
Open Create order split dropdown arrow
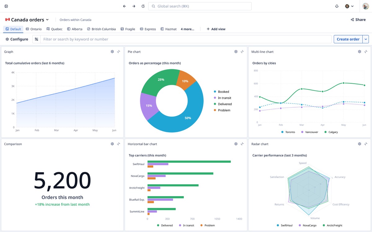pos(366,39)
